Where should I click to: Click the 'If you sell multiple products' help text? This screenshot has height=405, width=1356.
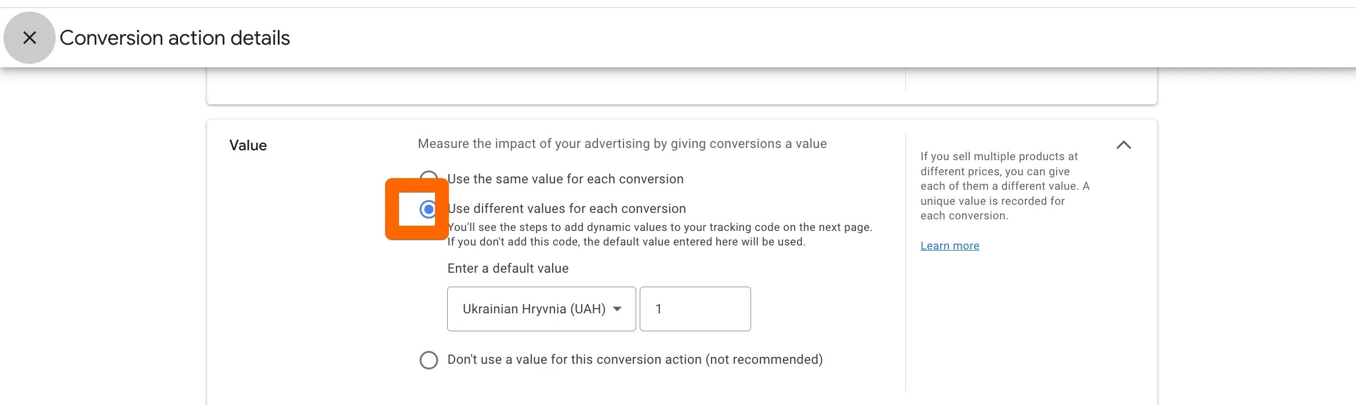click(1005, 186)
